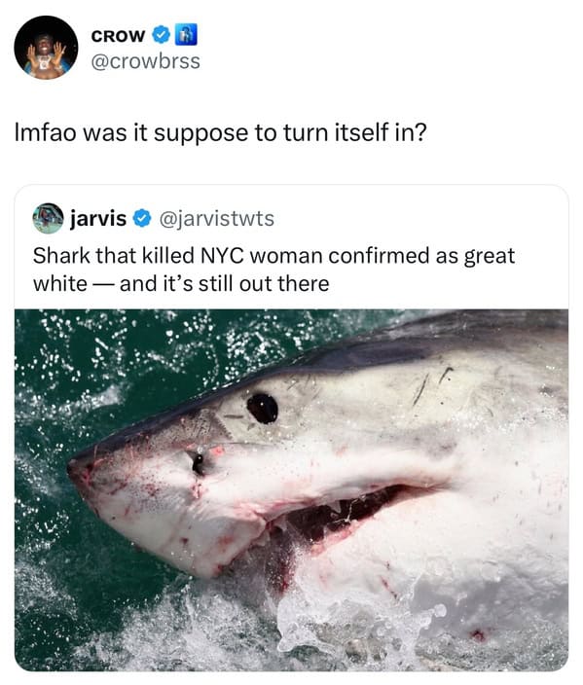Click the word 'NYC' in quoted tweet

[222, 256]
